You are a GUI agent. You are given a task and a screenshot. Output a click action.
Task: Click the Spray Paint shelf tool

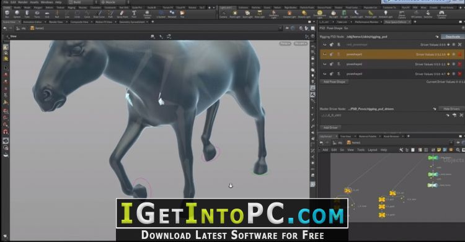click(122, 14)
